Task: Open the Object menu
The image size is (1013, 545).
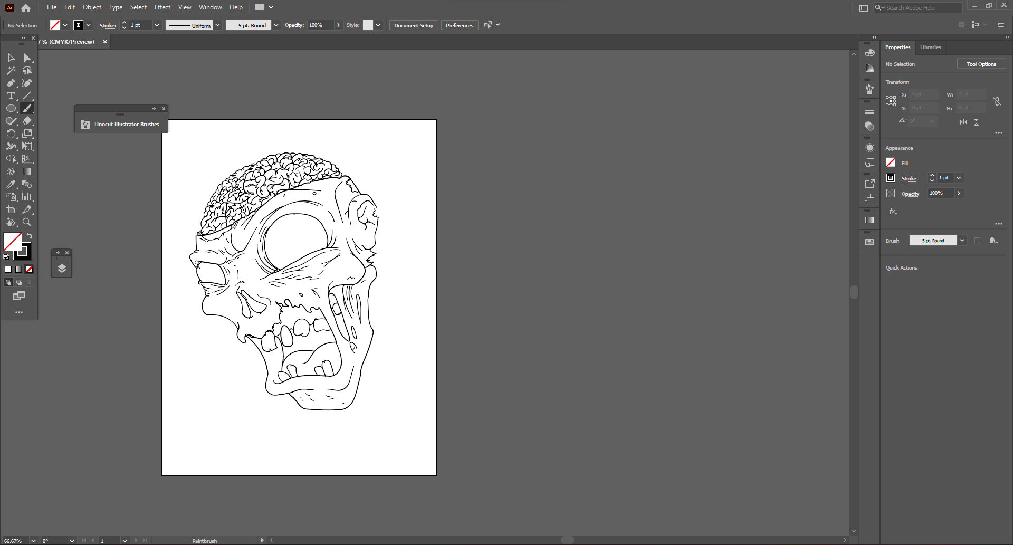Action: (92, 7)
